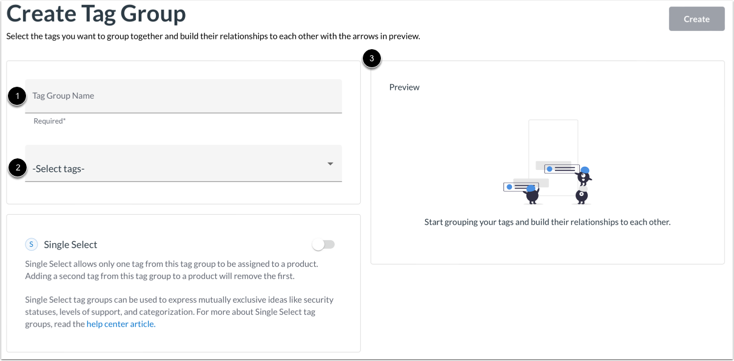
Task: Click the Required* helper text
Action: pos(49,121)
